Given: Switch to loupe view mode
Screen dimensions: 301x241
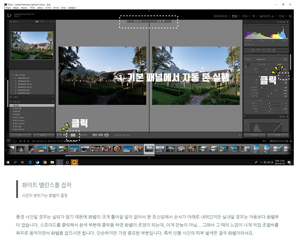Looking at the screenshot, I should 59,135.
